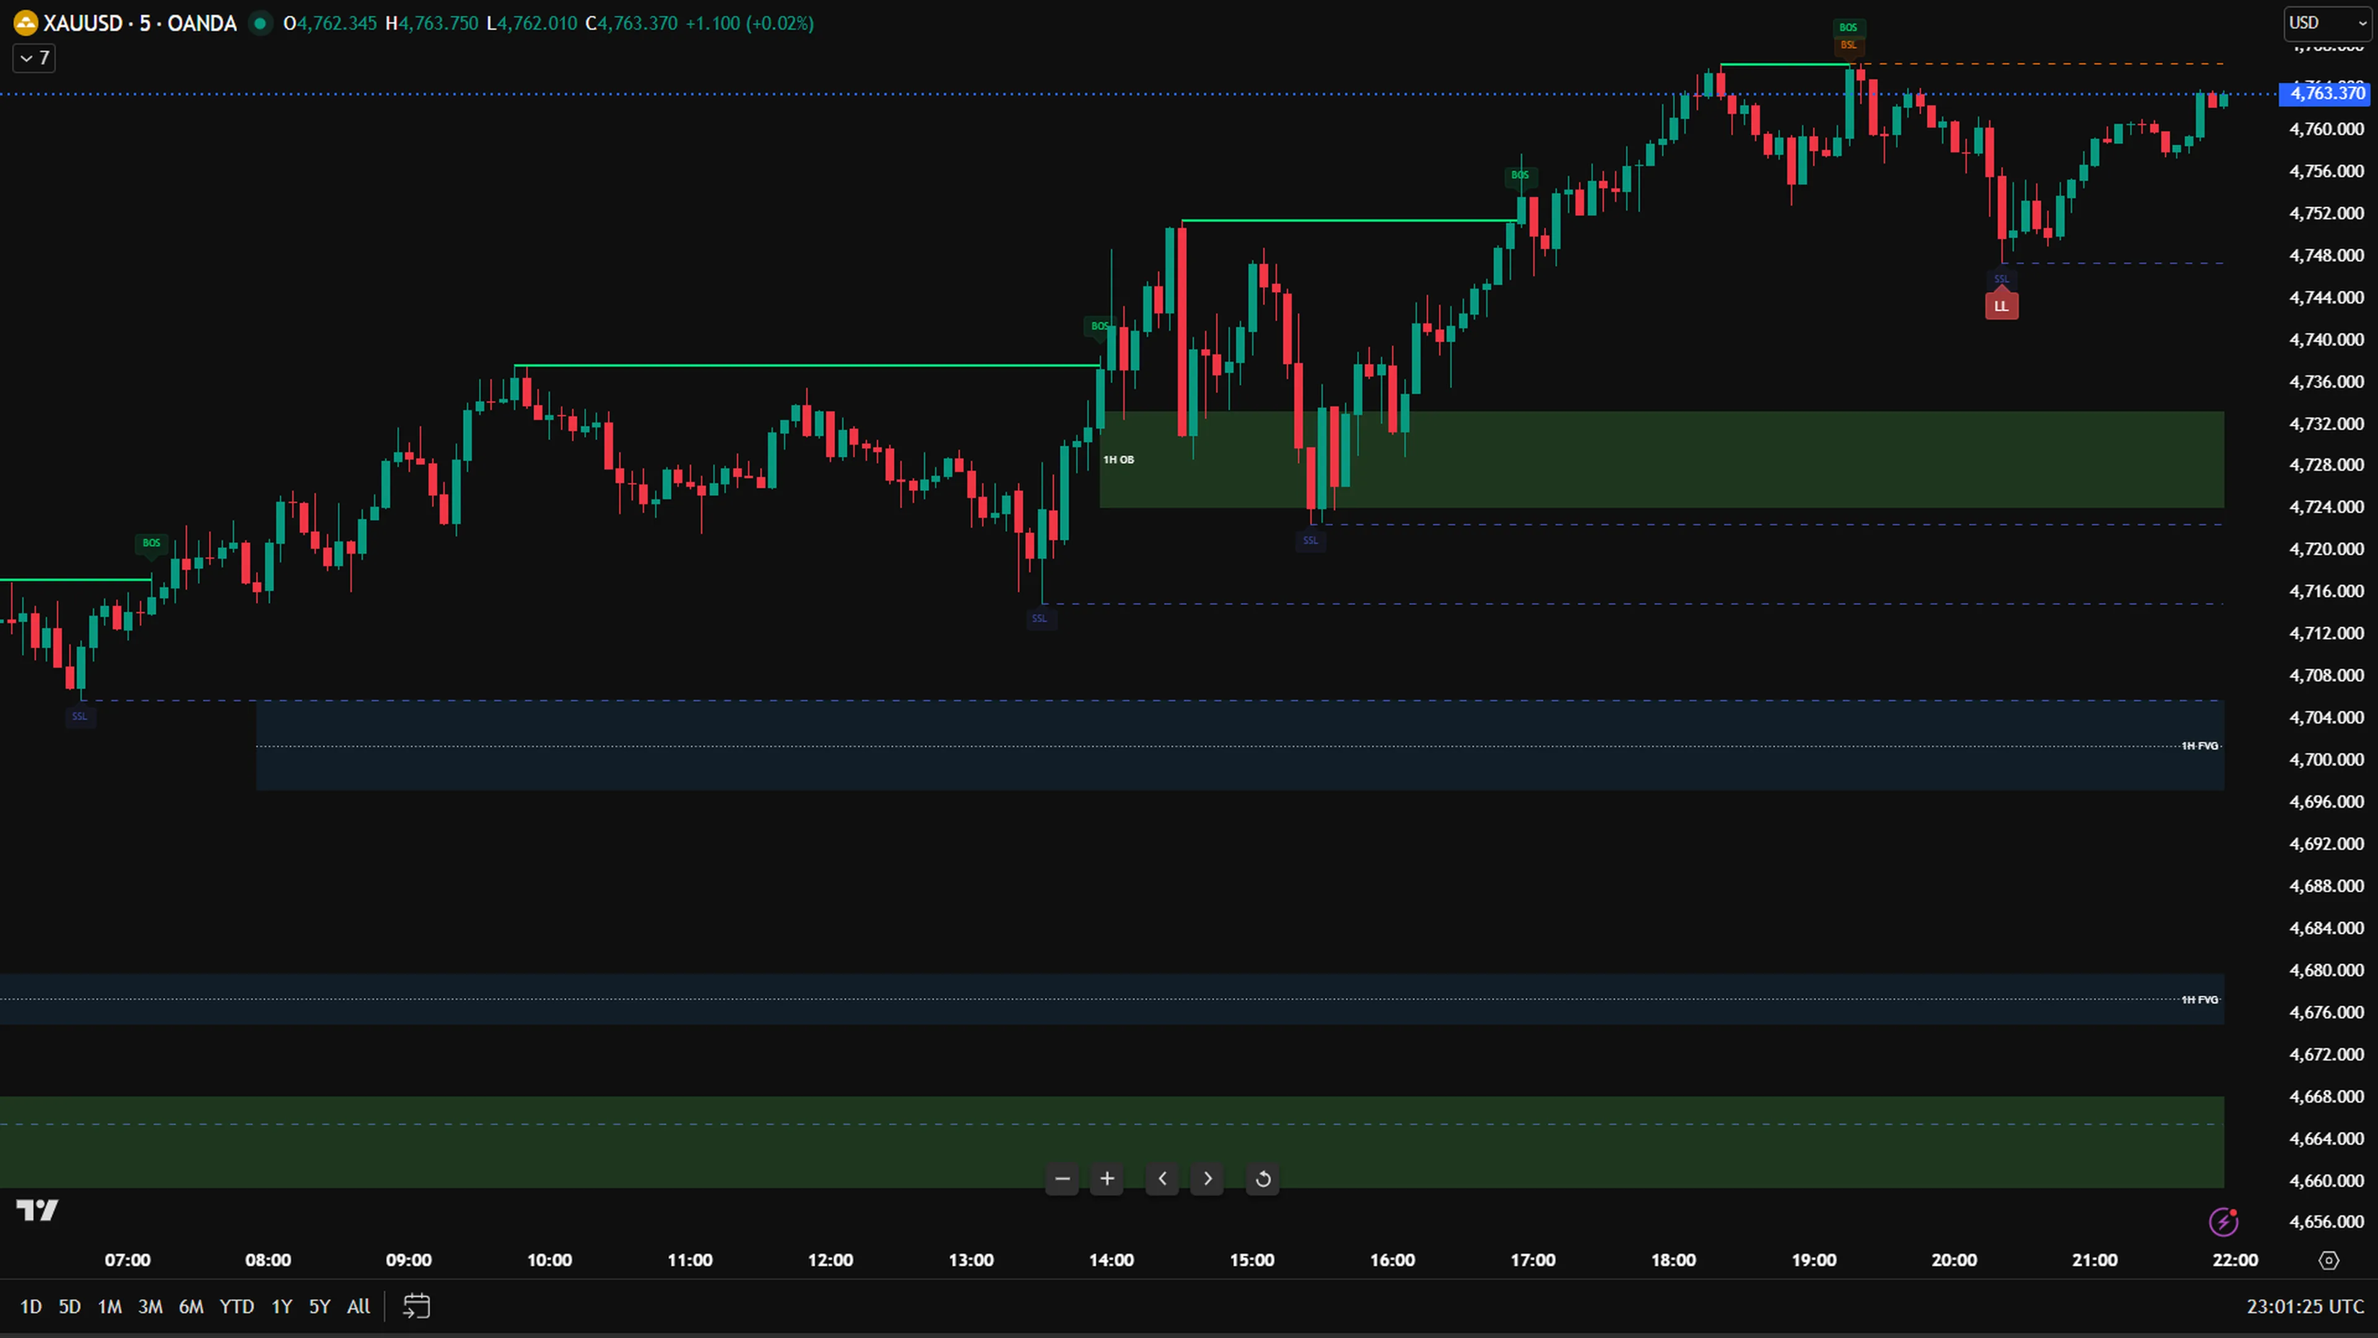Click the red LL swing label
Viewport: 2378px width, 1338px height.
pos(2001,305)
